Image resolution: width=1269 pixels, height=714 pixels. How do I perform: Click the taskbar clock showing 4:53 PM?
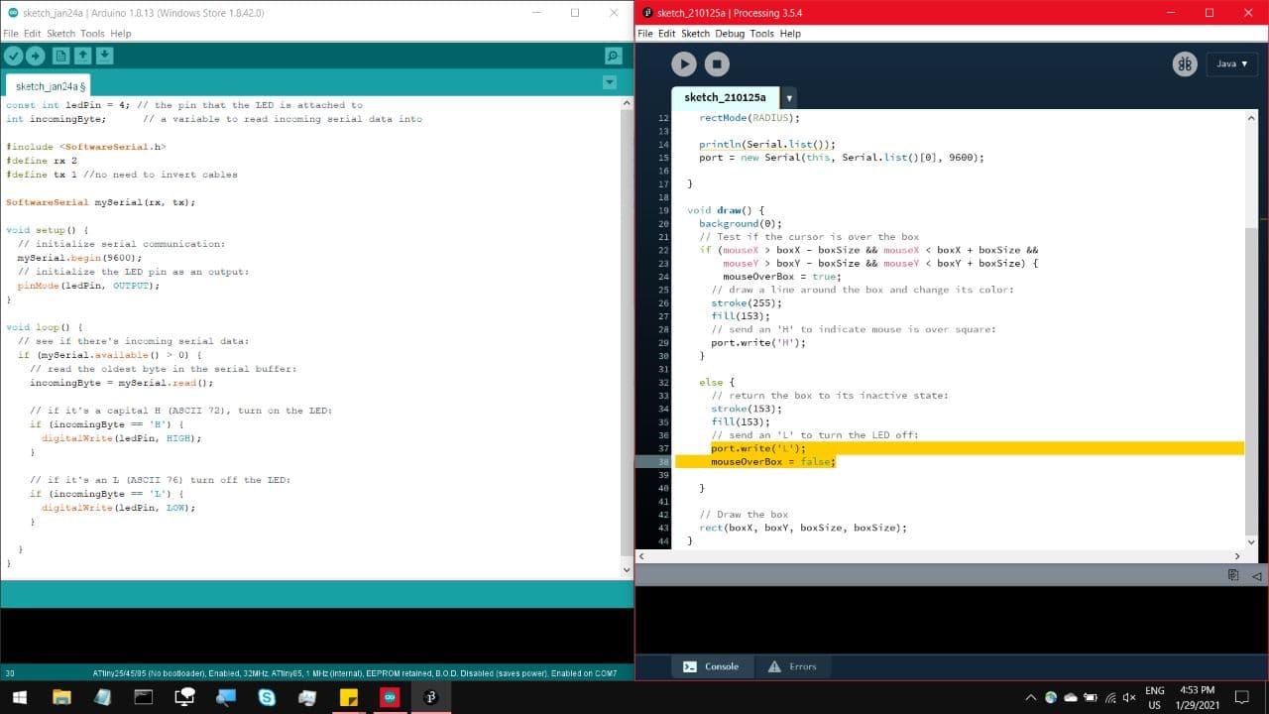coord(1197,697)
